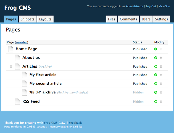Viewport: 174px width, 133px height.
Task: Click the RSS Feed document icon
Action: pos(17,102)
